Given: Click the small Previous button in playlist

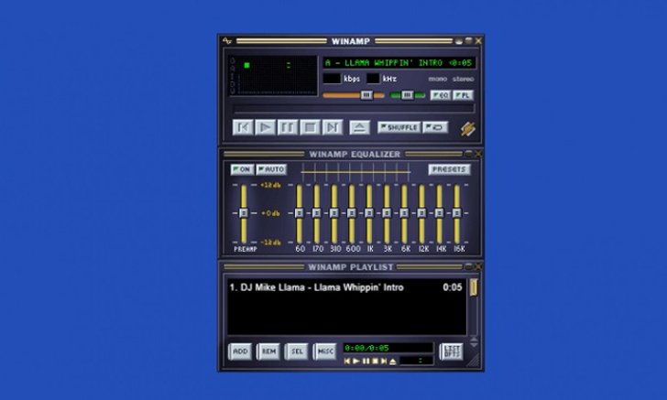Looking at the screenshot, I should tap(346, 361).
